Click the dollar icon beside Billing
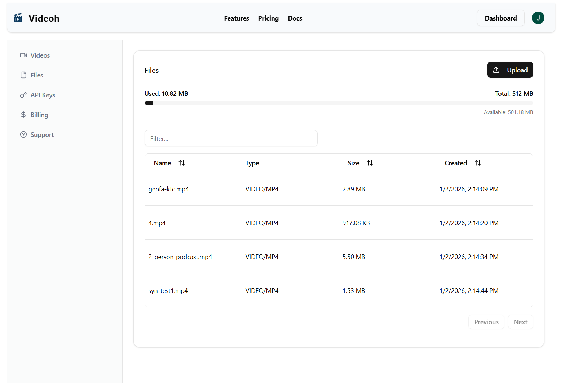This screenshot has width=569, height=383. 23,115
